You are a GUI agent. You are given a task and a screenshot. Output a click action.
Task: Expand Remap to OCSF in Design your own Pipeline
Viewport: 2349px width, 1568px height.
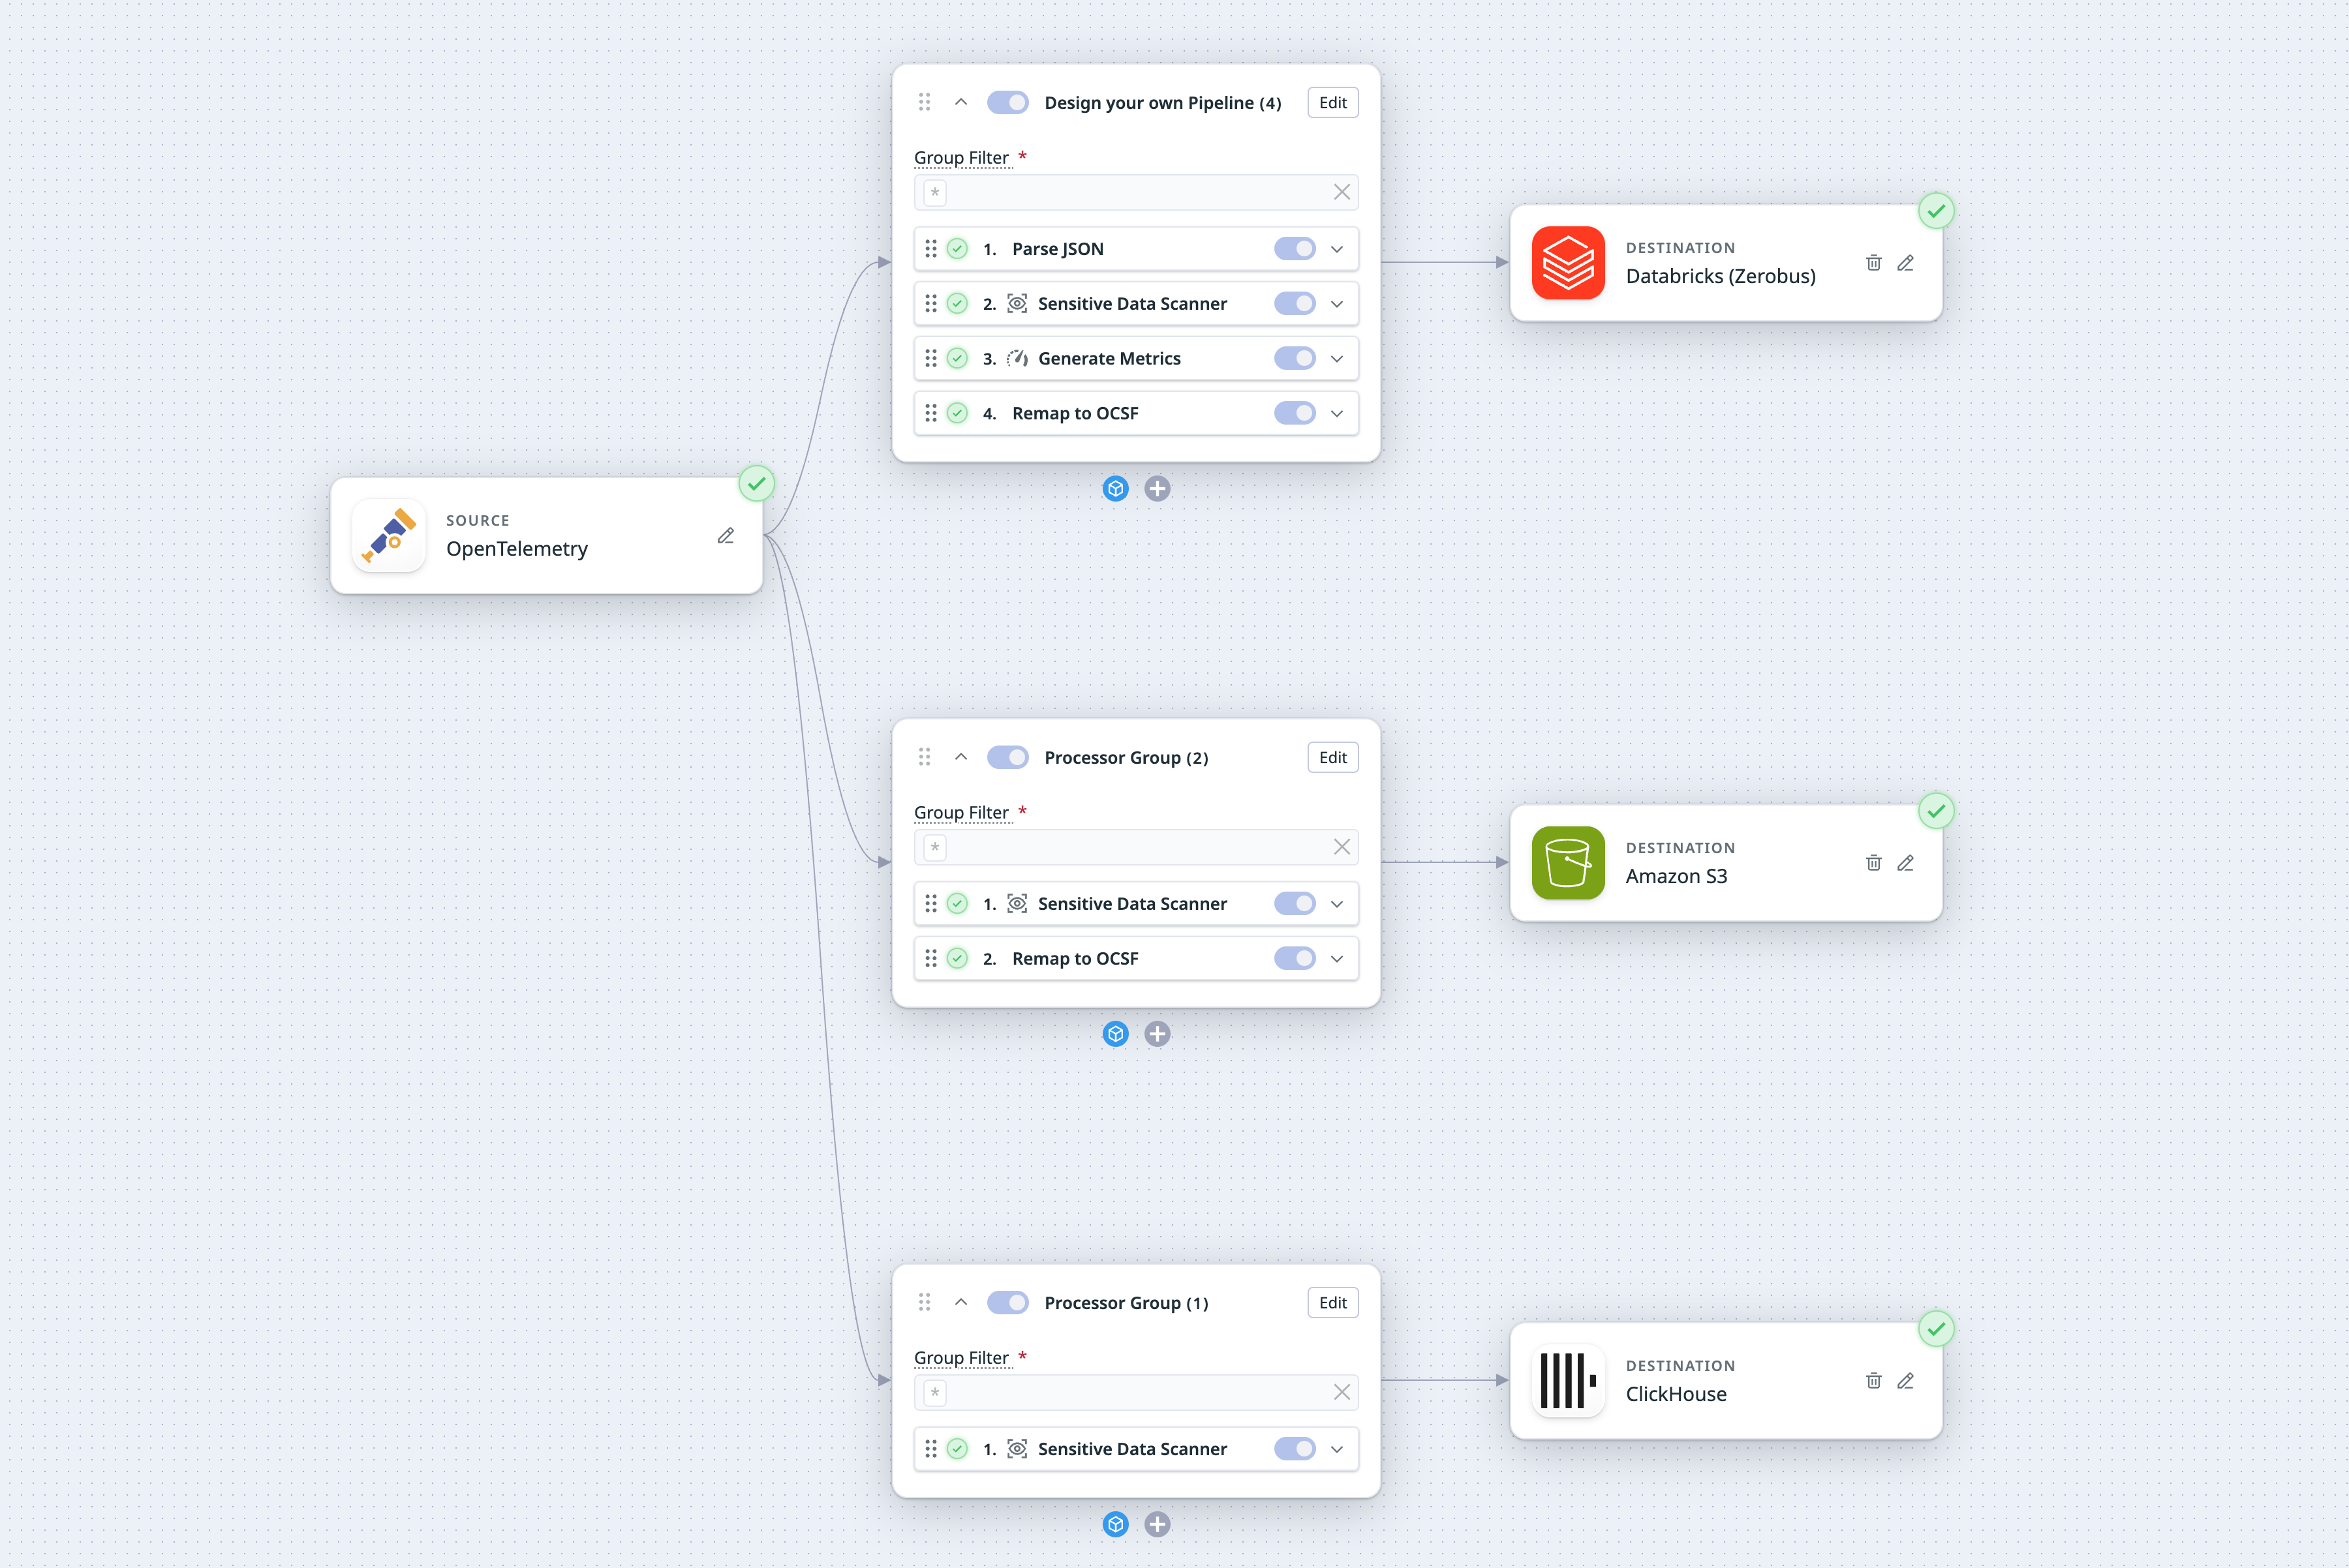(x=1336, y=414)
